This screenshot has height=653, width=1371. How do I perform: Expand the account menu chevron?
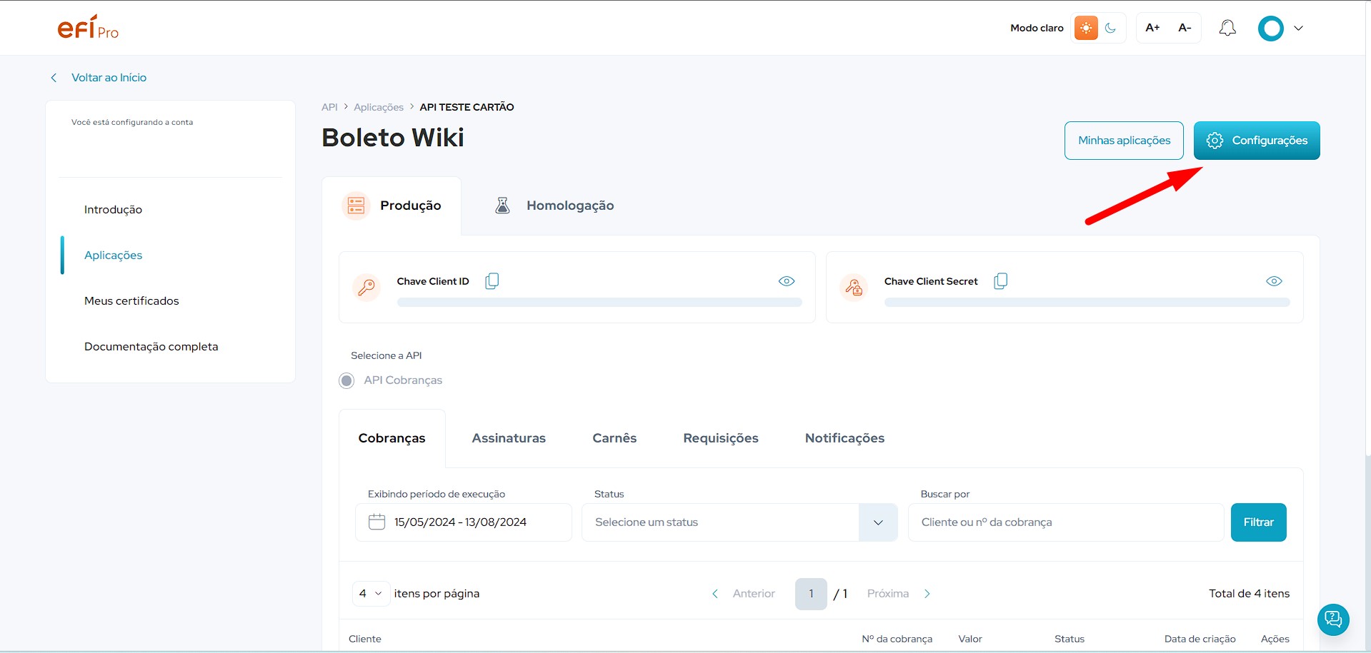(x=1299, y=29)
